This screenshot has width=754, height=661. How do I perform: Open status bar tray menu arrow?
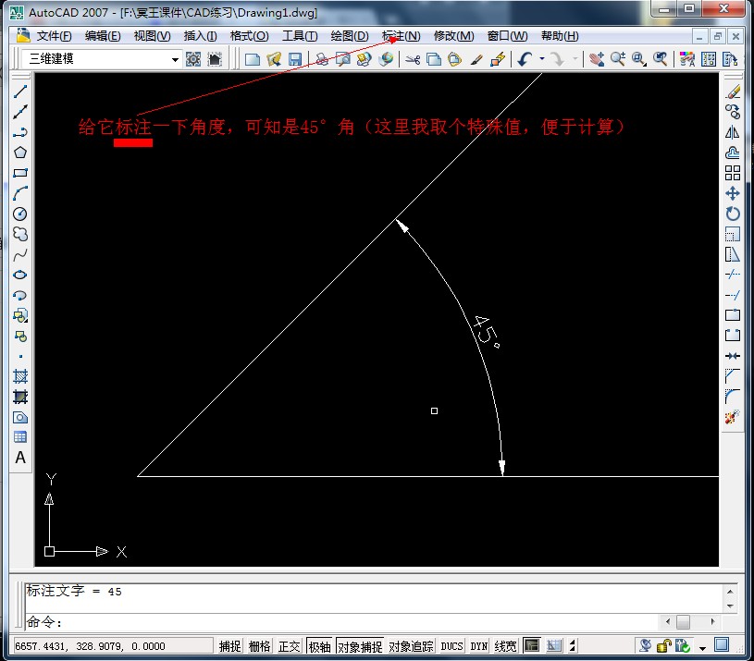[x=702, y=648]
